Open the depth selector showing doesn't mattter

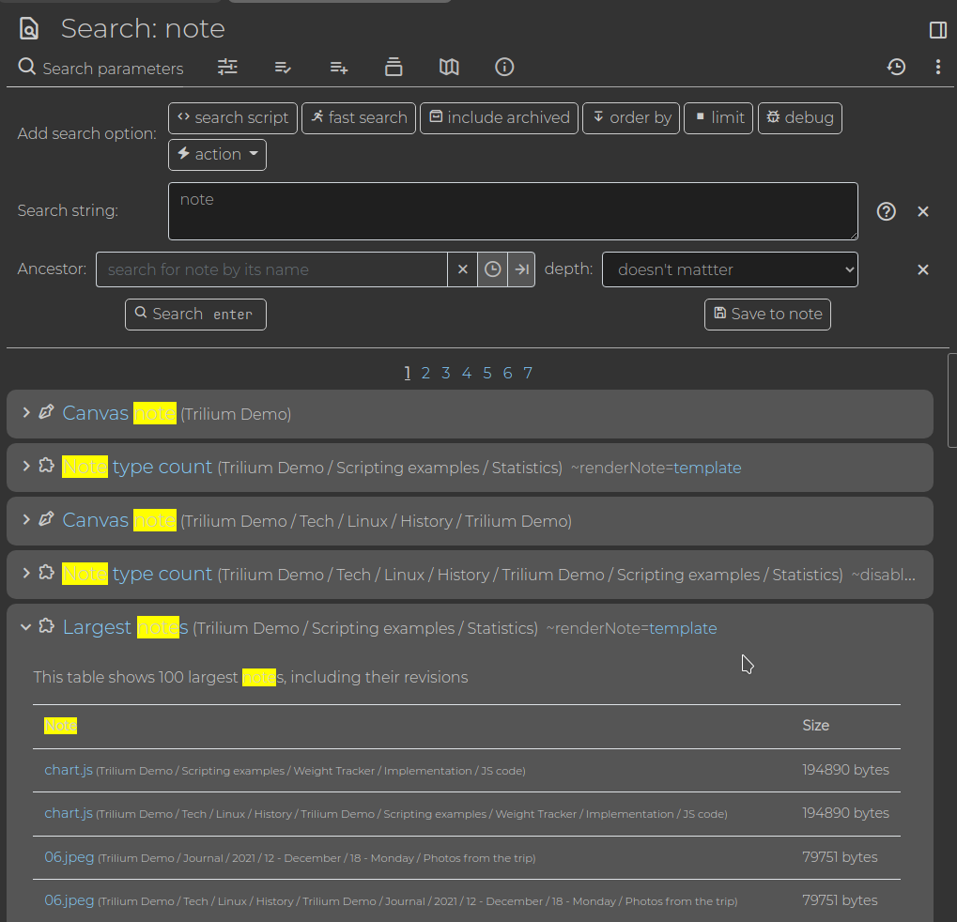tap(730, 269)
